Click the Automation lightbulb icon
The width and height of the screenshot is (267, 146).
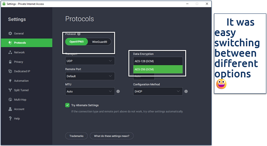tap(10, 81)
